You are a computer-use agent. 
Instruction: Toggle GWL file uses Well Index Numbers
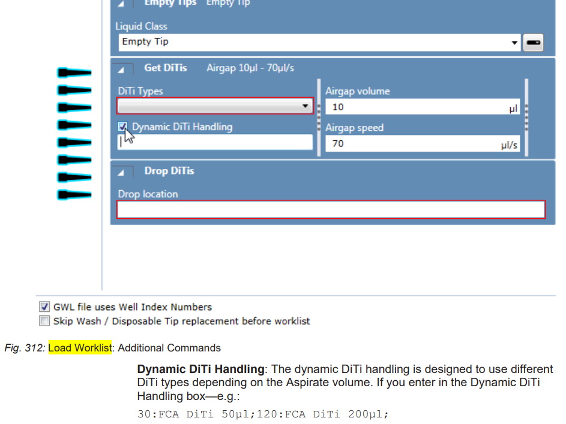point(44,307)
